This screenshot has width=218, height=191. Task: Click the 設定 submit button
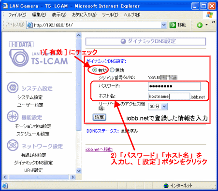99,117
